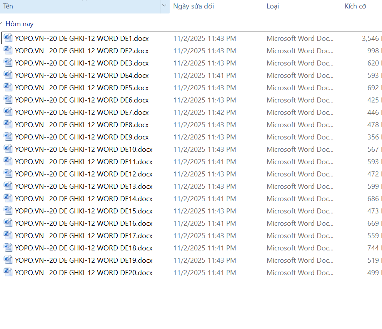Open the Tên column filter dropdown arrow
The image size is (382, 329).
point(164,6)
